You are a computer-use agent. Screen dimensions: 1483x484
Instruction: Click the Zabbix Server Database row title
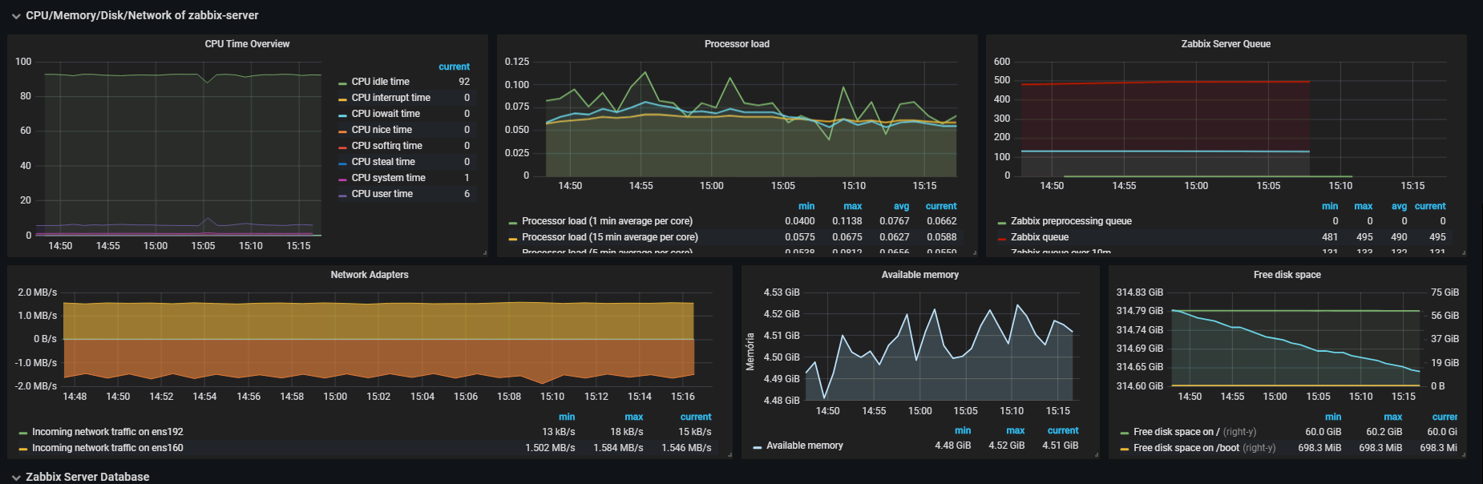pos(87,477)
